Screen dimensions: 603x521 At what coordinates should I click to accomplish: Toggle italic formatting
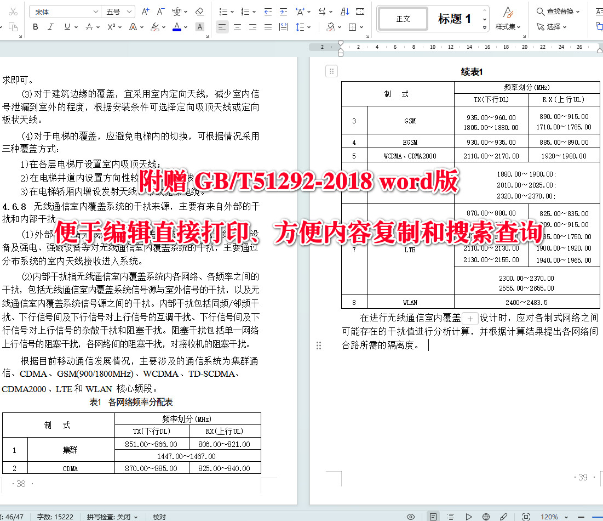(51, 26)
